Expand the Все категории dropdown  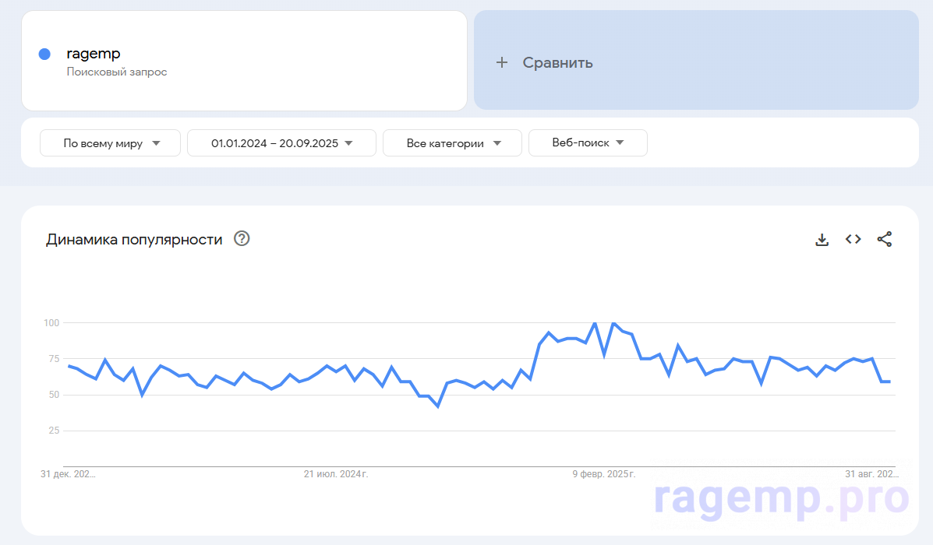[452, 143]
